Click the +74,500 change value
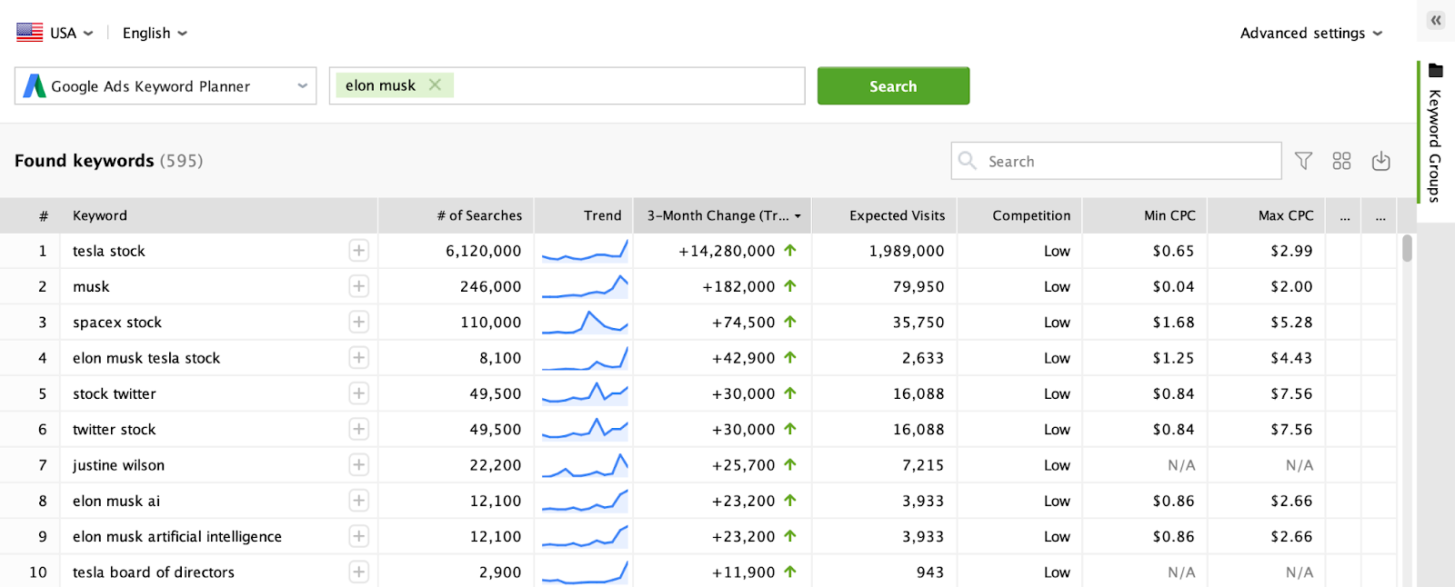The height and width of the screenshot is (587, 1455). (x=744, y=322)
